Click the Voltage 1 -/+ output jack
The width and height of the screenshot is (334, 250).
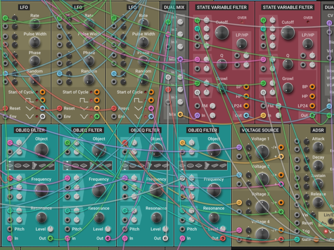[281, 147]
